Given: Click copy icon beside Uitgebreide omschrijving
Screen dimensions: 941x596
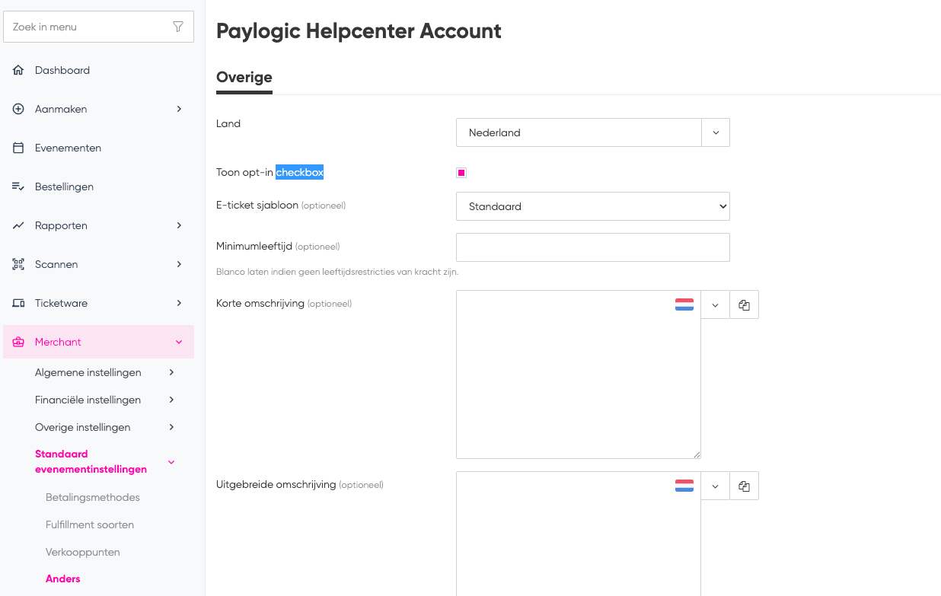Looking at the screenshot, I should [745, 486].
